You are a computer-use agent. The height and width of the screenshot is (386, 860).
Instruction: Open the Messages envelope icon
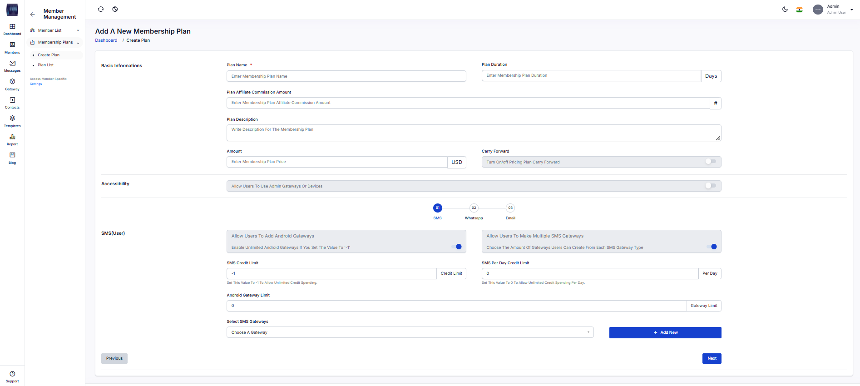pyautogui.click(x=12, y=64)
